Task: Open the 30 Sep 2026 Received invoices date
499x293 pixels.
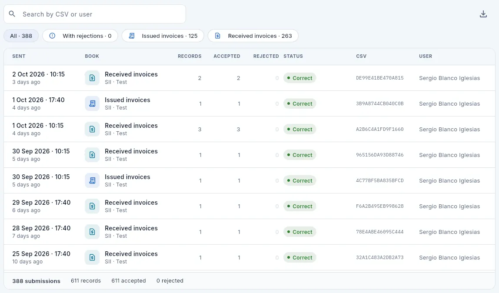Action: pyautogui.click(x=41, y=151)
